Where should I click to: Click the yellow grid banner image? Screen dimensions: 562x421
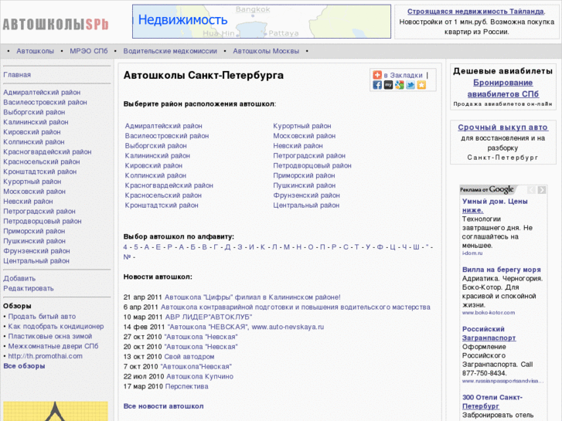click(56, 411)
